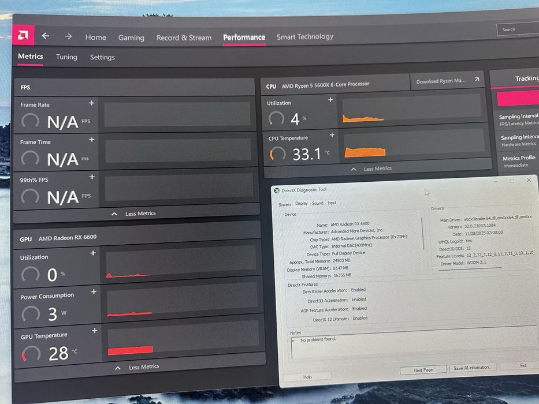The image size is (539, 404).
Task: Click the pink Tracking button
Action: tap(518, 98)
